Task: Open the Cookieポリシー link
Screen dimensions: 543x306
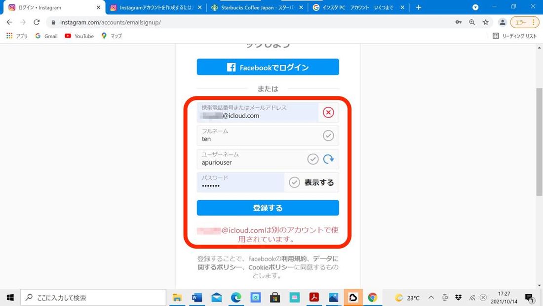Action: tap(271, 267)
